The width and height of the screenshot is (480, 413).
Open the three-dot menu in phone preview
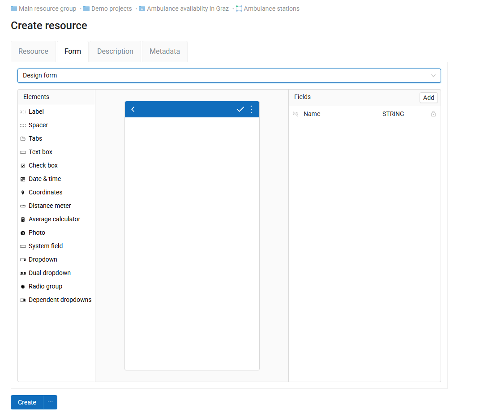tap(251, 109)
